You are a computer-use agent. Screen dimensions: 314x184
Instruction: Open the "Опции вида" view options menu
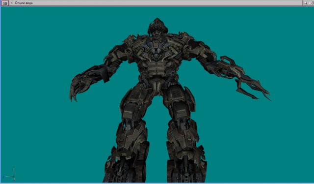point(24,3)
